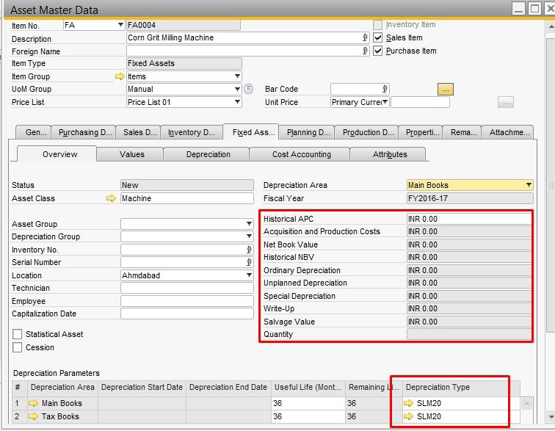
Task: Click the icon inside the Serial Number field
Action: pyautogui.click(x=249, y=262)
